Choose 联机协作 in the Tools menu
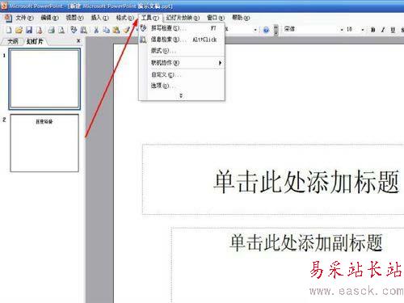 [182, 63]
